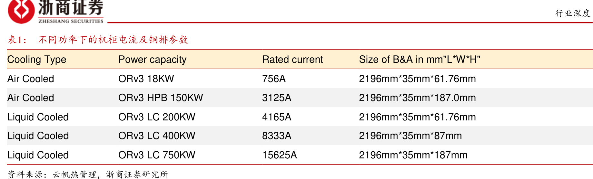Viewport: 593px width, 179px height.
Task: Click the Zheshang Securities red logo icon
Action: (21, 11)
